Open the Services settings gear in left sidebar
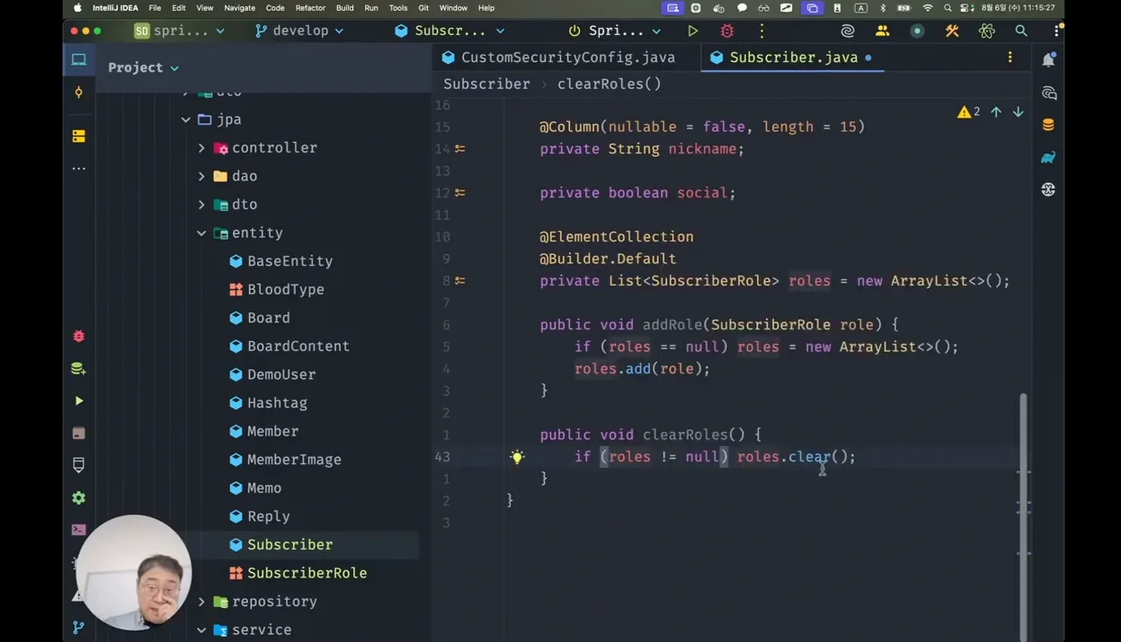 (79, 497)
